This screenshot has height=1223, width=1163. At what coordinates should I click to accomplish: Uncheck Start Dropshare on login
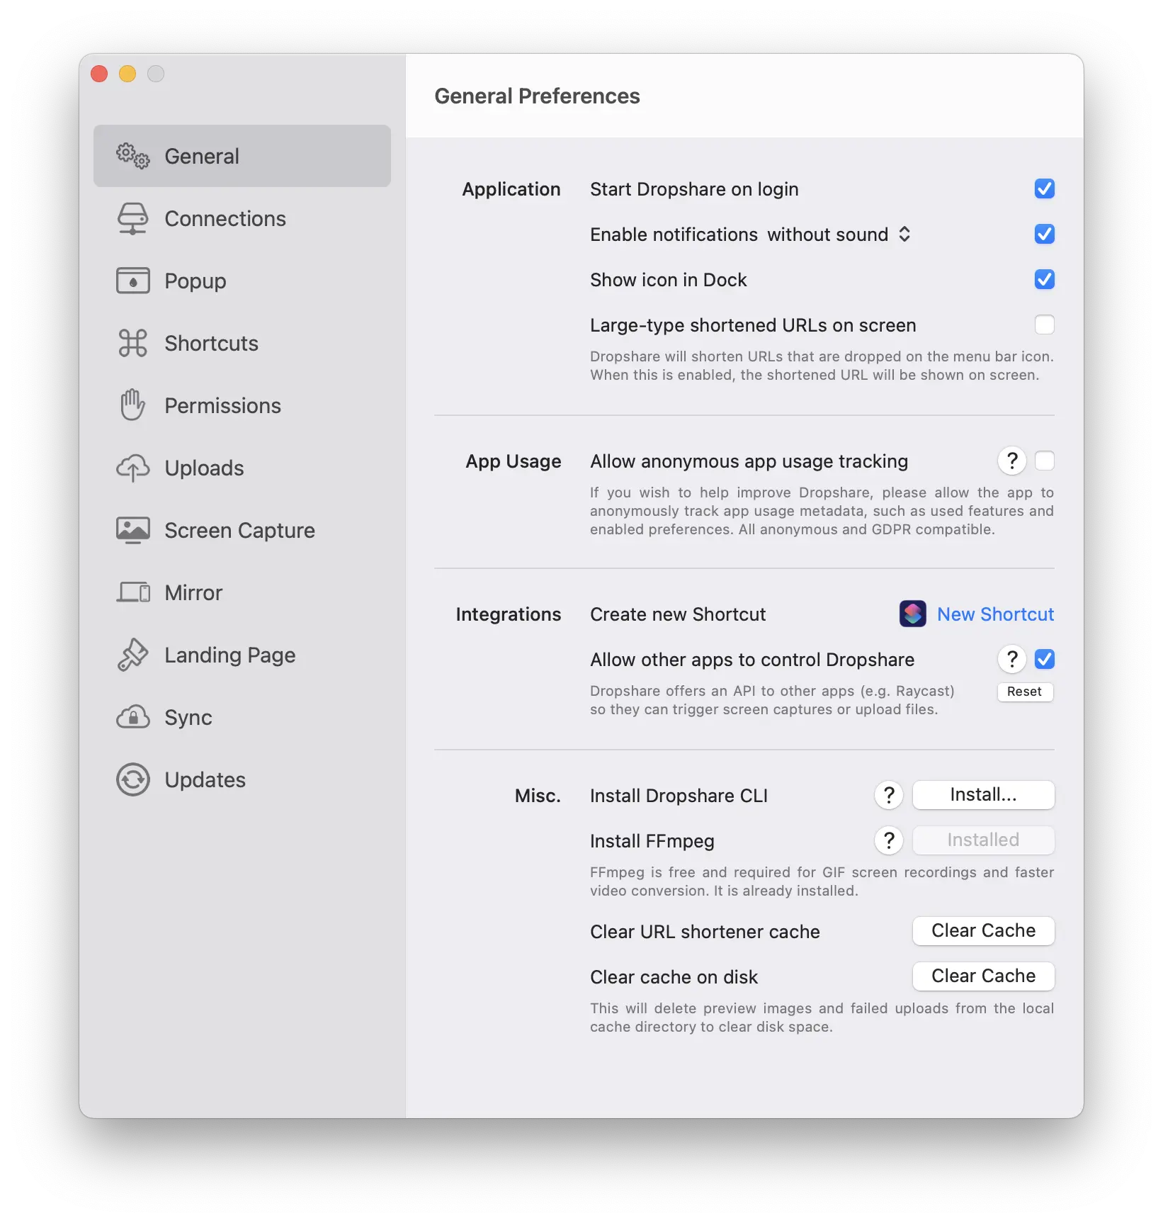pos(1044,189)
